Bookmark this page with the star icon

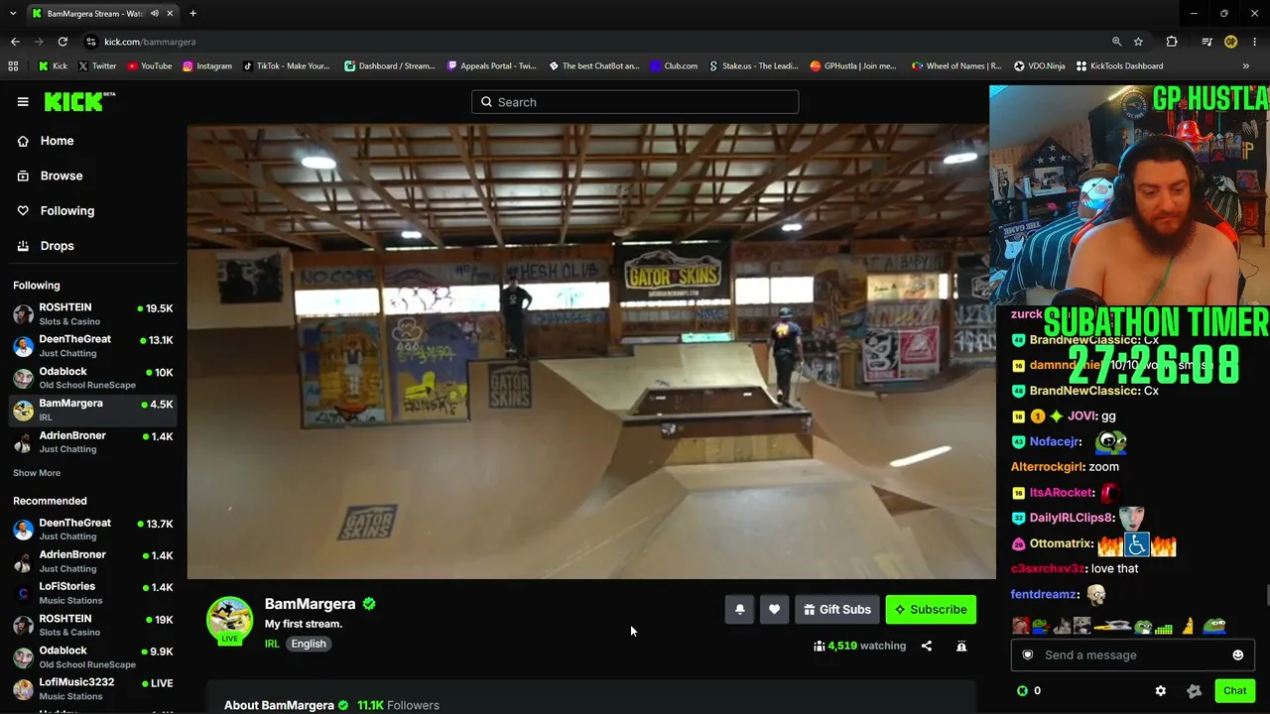point(1138,42)
